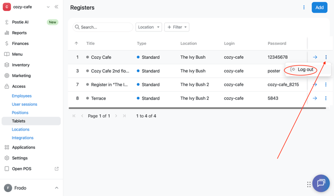Click password 12345678 cell
Viewport: 334px width, 196px height.
(278, 57)
